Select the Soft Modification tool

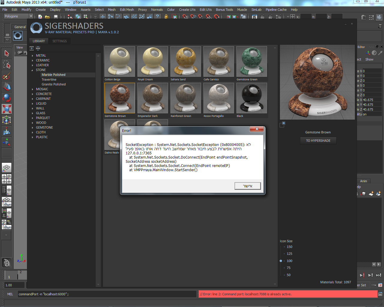tap(7, 131)
